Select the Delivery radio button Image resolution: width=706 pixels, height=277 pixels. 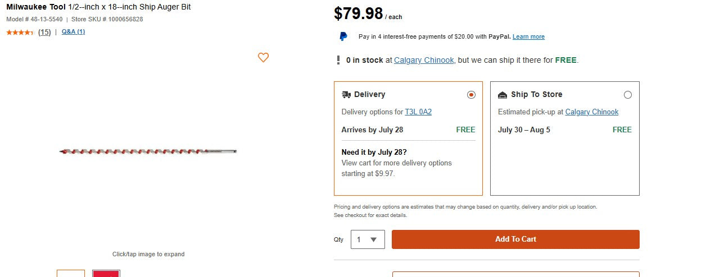(x=471, y=95)
